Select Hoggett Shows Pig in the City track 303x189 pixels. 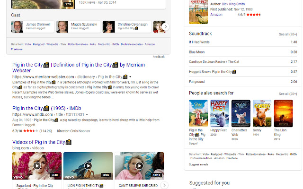243,71
